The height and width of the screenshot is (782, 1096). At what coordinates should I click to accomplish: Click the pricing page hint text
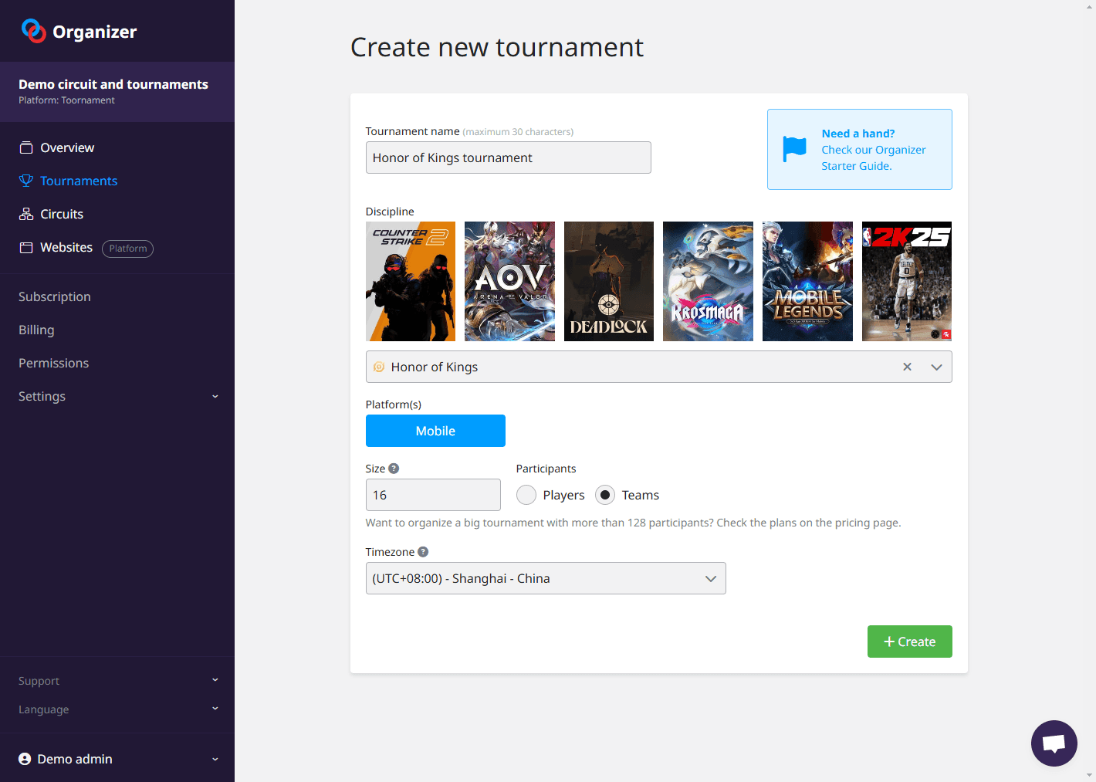click(633, 523)
